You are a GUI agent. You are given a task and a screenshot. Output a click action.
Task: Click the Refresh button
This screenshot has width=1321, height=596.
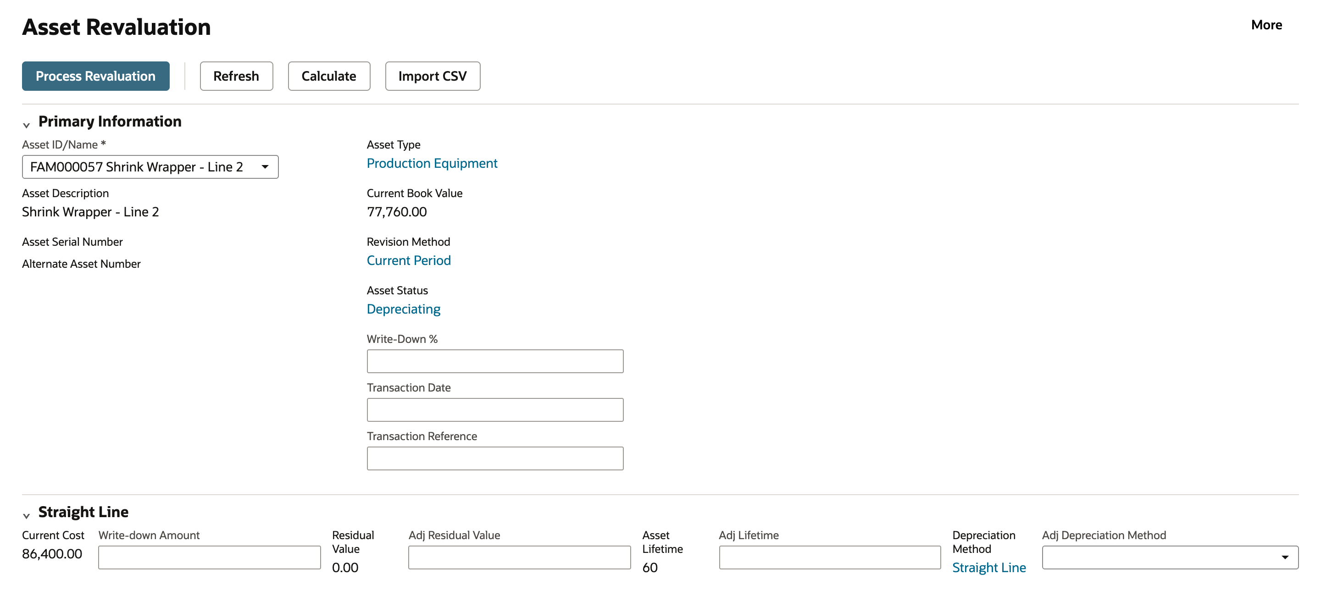236,76
